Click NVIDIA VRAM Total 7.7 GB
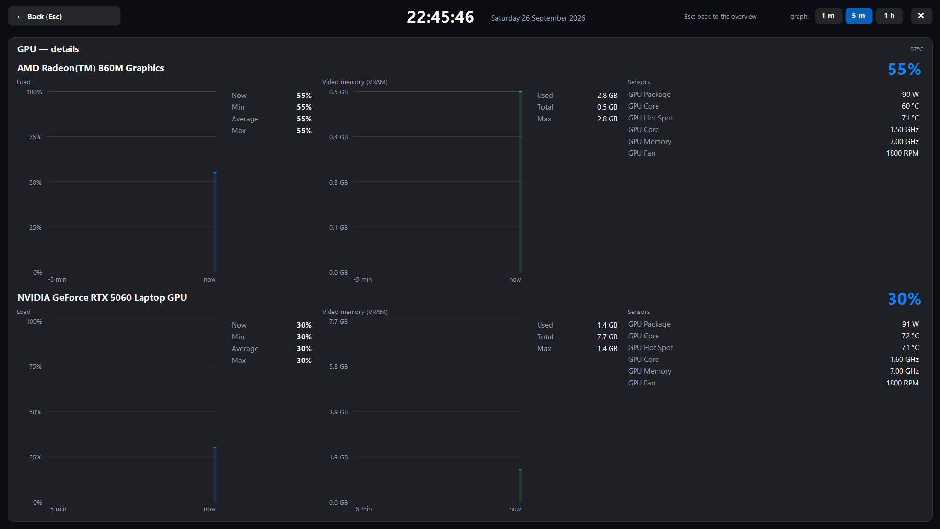940x529 pixels. pos(577,337)
